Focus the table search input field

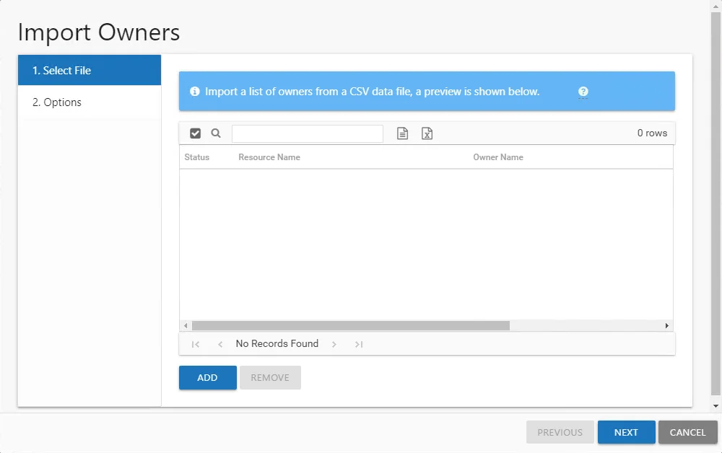click(307, 133)
